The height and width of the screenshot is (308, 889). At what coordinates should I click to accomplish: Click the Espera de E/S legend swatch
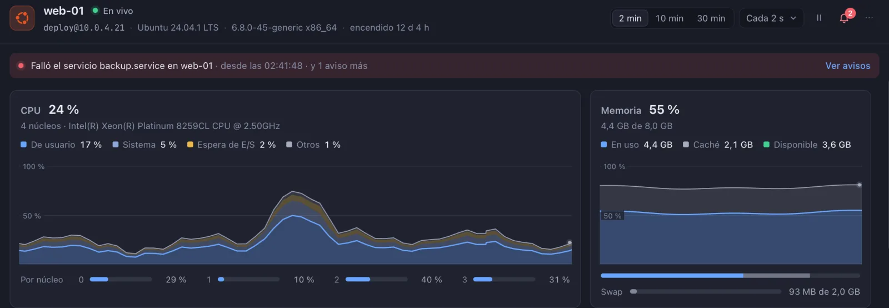190,145
